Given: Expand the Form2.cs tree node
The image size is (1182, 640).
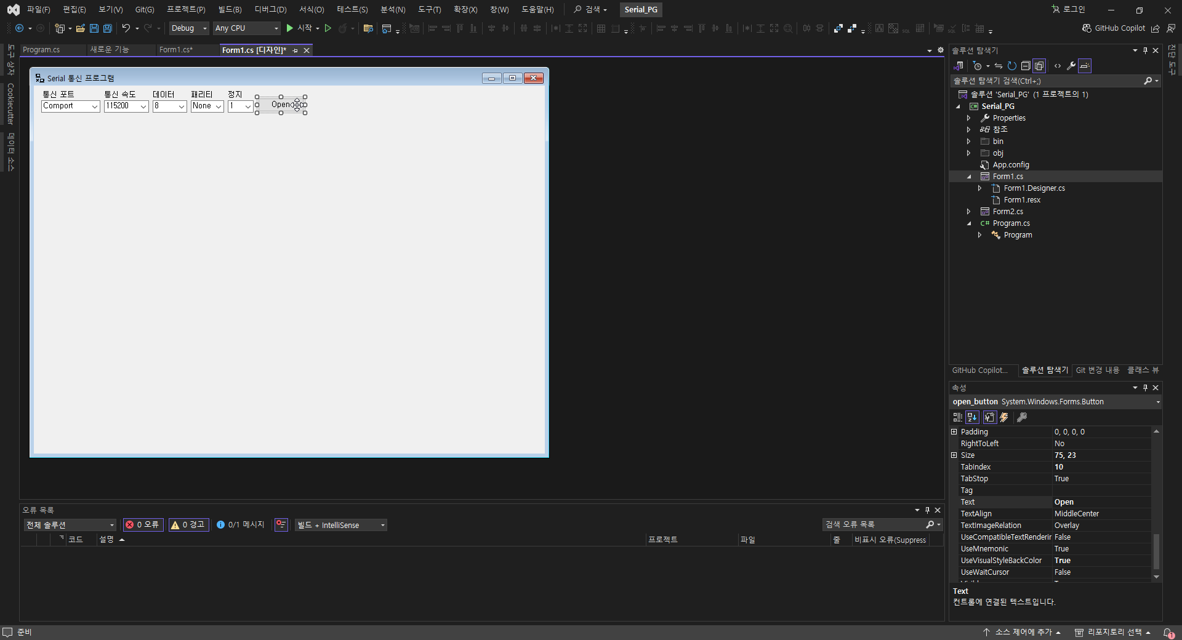Looking at the screenshot, I should pos(968,212).
